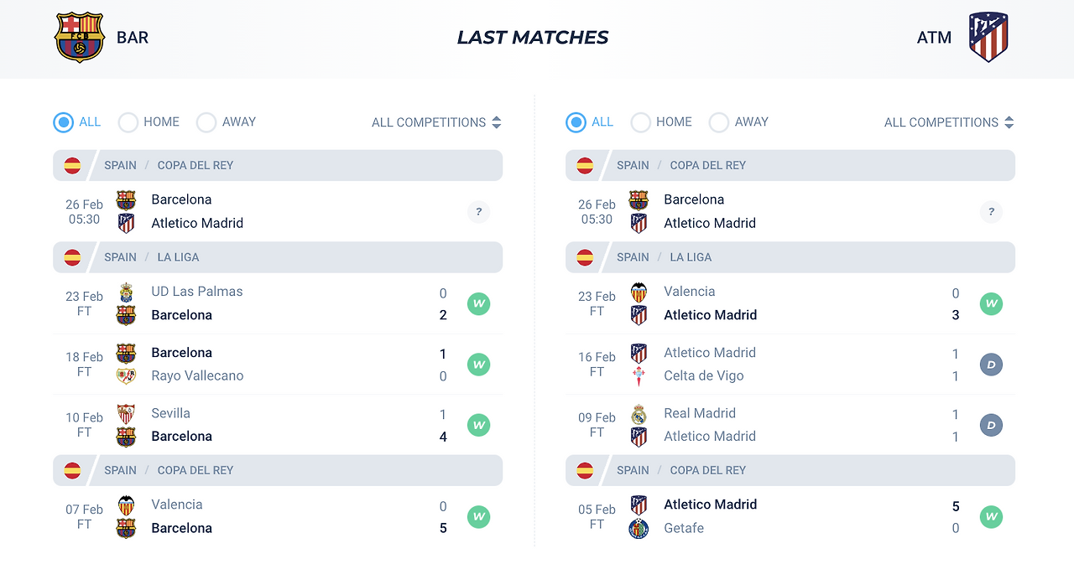Image resolution: width=1074 pixels, height=564 pixels.
Task: Click Sevilla team logo in left panel
Action: (x=126, y=414)
